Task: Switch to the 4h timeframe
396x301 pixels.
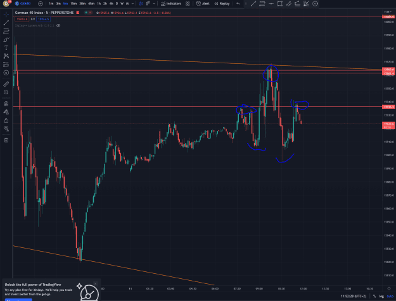Action: pyautogui.click(x=111, y=4)
